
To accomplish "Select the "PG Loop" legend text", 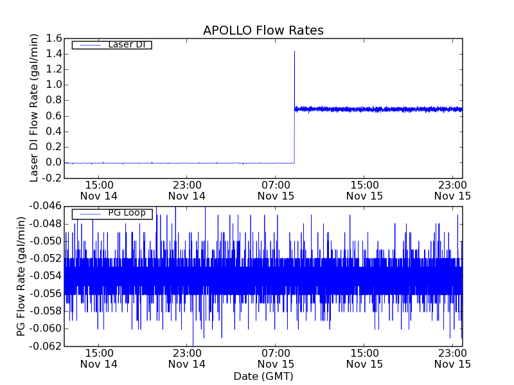I will tap(127, 214).
